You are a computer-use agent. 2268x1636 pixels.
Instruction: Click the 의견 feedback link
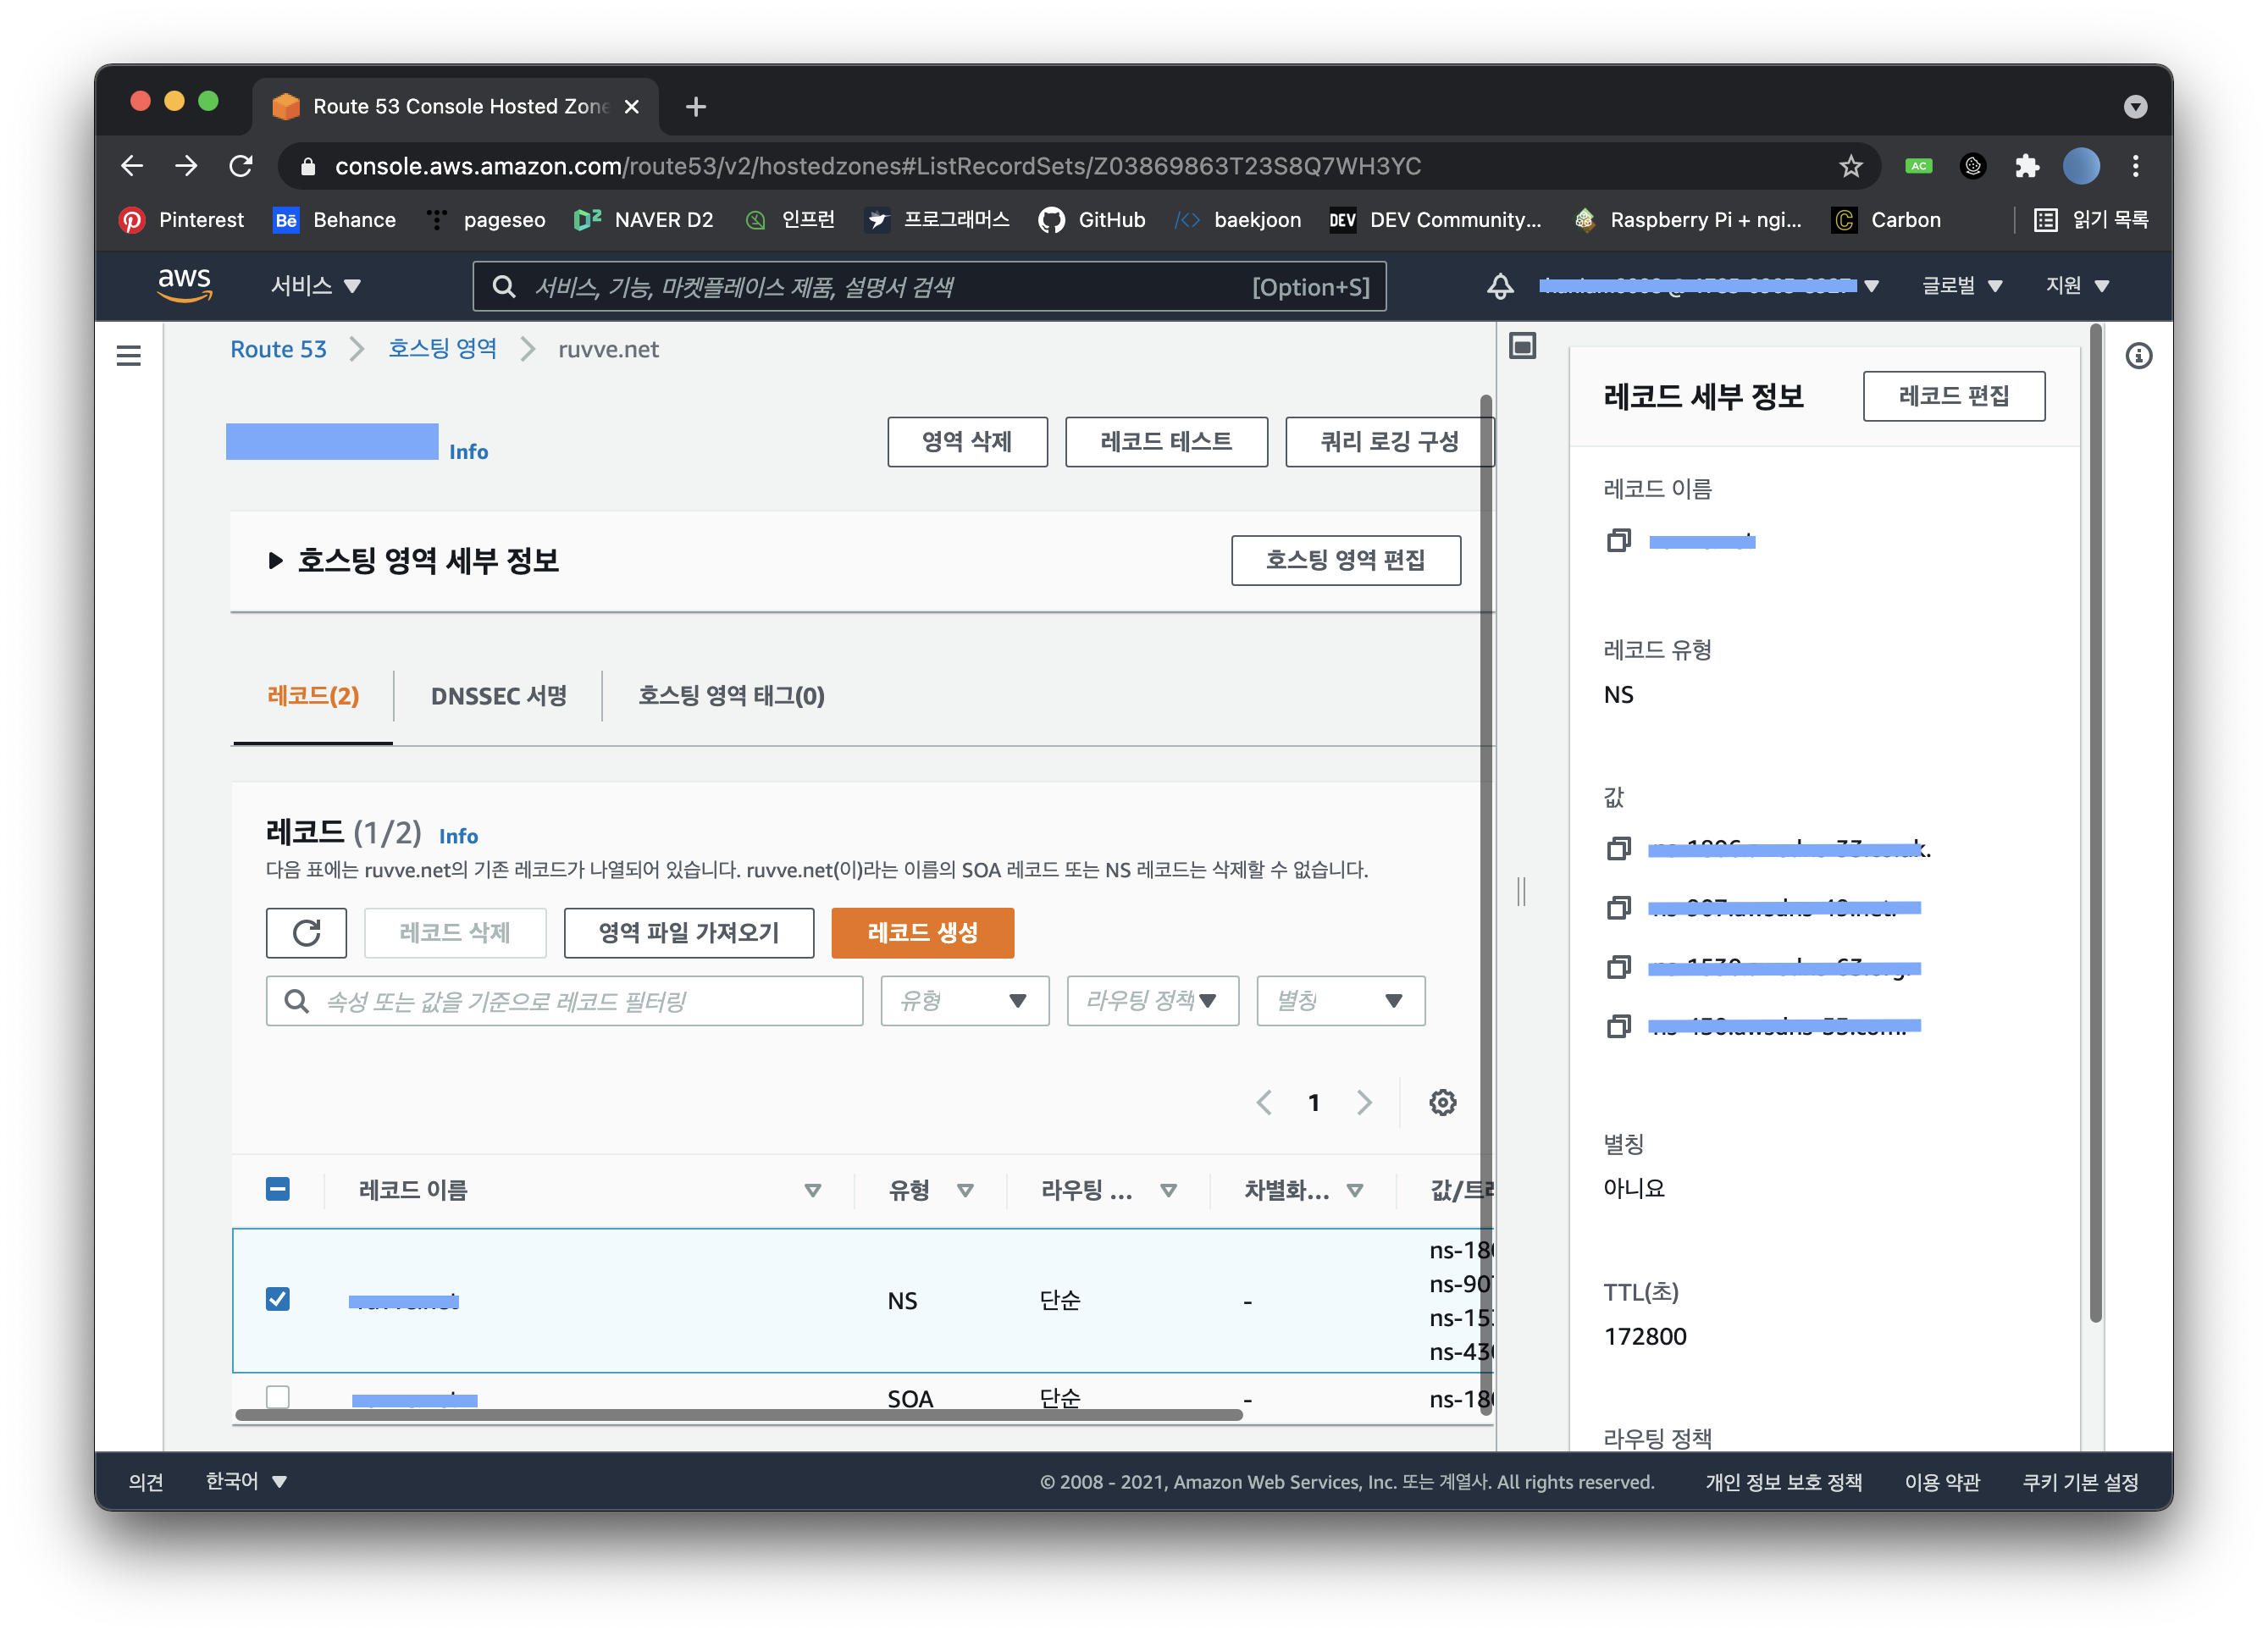click(146, 1481)
